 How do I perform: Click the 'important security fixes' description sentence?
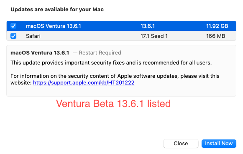point(111,63)
